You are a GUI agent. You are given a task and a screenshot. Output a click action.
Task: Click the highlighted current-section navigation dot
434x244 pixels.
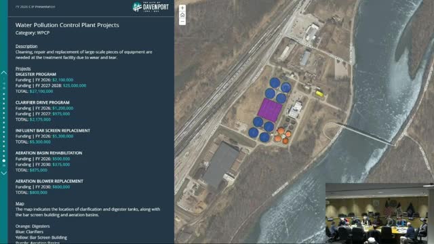[x=4, y=161]
